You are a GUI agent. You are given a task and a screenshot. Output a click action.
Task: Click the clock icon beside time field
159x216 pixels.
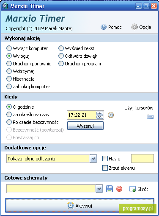111,115
